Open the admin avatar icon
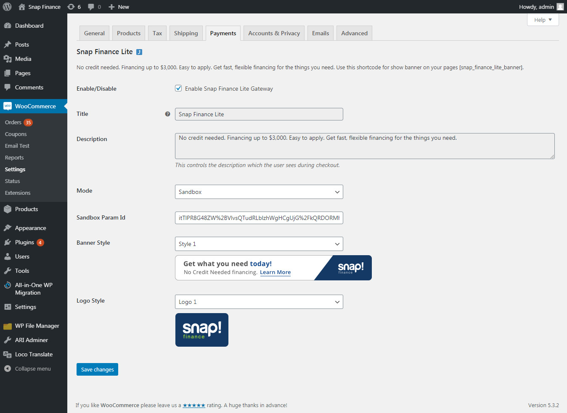Viewport: 567px width, 413px height. (x=560, y=7)
